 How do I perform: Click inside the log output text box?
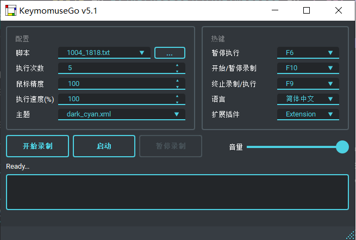(x=177, y=192)
